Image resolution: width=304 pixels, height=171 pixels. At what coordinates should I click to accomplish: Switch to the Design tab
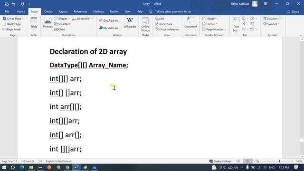click(x=48, y=11)
